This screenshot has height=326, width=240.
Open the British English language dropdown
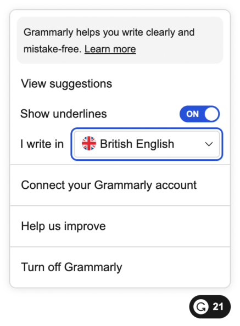pos(147,144)
